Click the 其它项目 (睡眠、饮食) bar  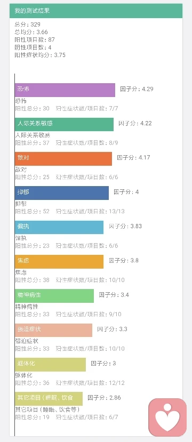(49, 399)
